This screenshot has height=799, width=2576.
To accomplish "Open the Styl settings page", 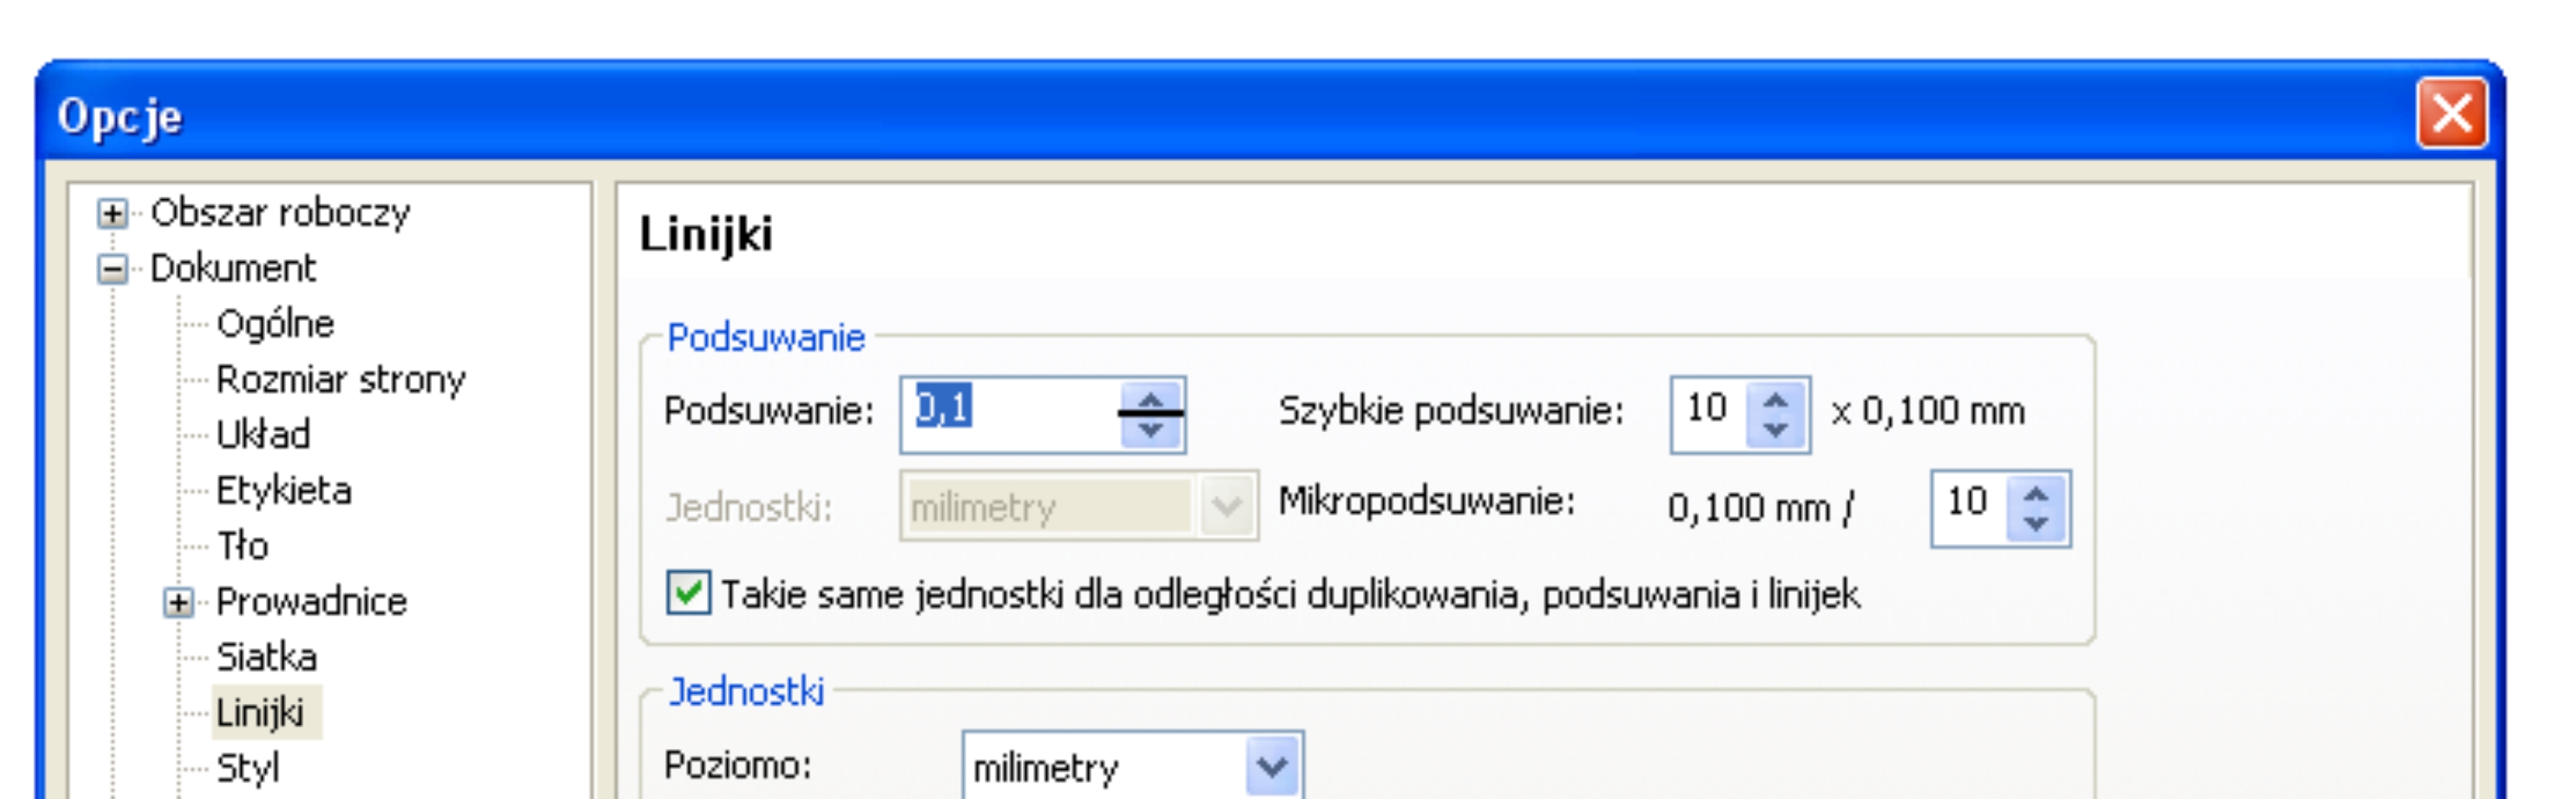I will coord(248,768).
